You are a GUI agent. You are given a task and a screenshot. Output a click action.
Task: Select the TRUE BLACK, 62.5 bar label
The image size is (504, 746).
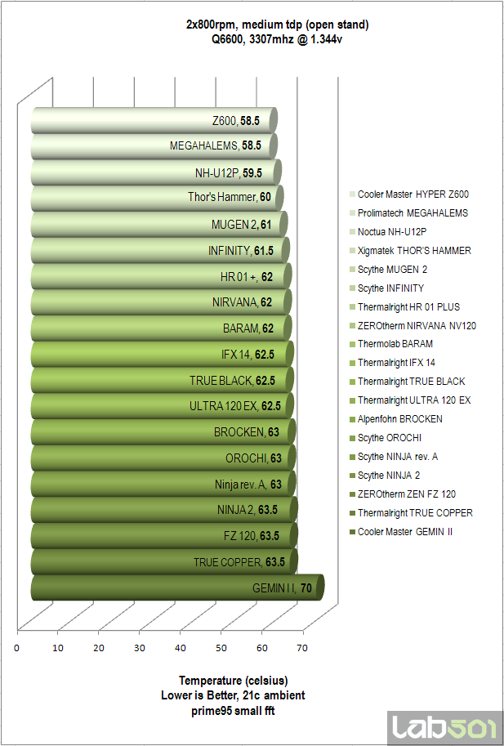click(233, 381)
